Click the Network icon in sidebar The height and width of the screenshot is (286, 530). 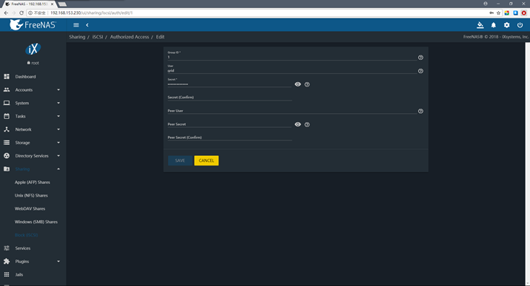pos(7,129)
